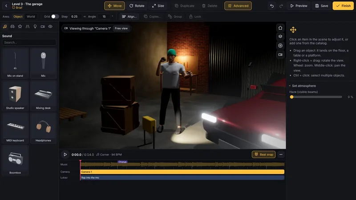This screenshot has width=356, height=200.
Task: Click the Corner 94 BPM track label
Action: (x=109, y=154)
